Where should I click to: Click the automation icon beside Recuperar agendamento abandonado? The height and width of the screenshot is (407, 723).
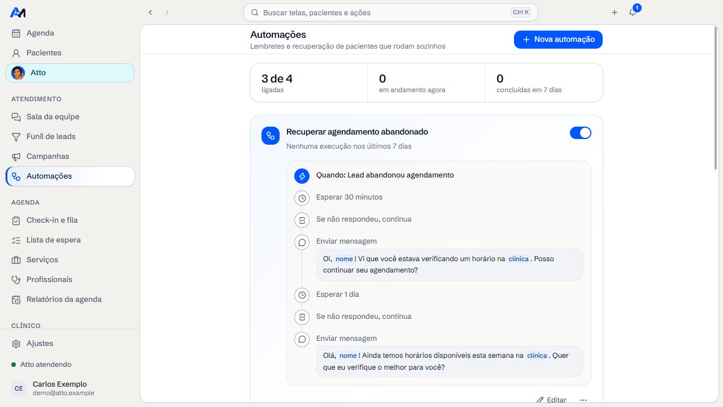271,136
